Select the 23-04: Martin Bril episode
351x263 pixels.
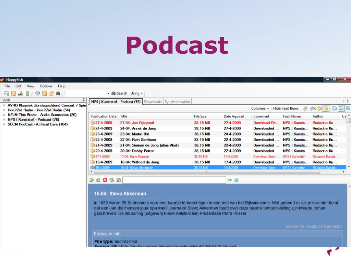pyautogui.click(x=218, y=134)
